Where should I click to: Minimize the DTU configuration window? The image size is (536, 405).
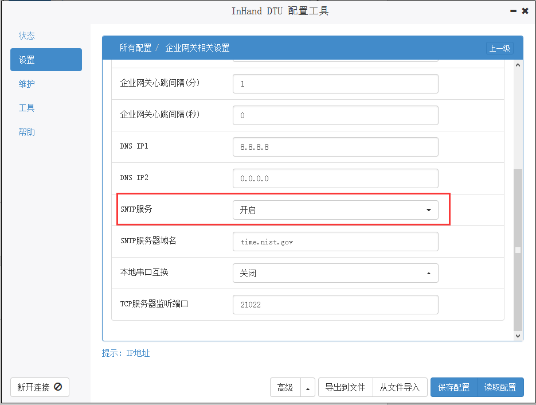[x=513, y=11]
